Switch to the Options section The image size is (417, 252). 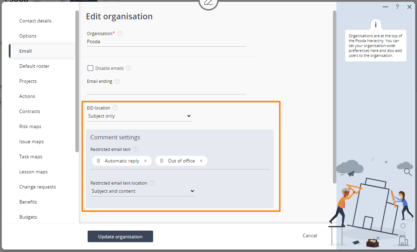28,36
